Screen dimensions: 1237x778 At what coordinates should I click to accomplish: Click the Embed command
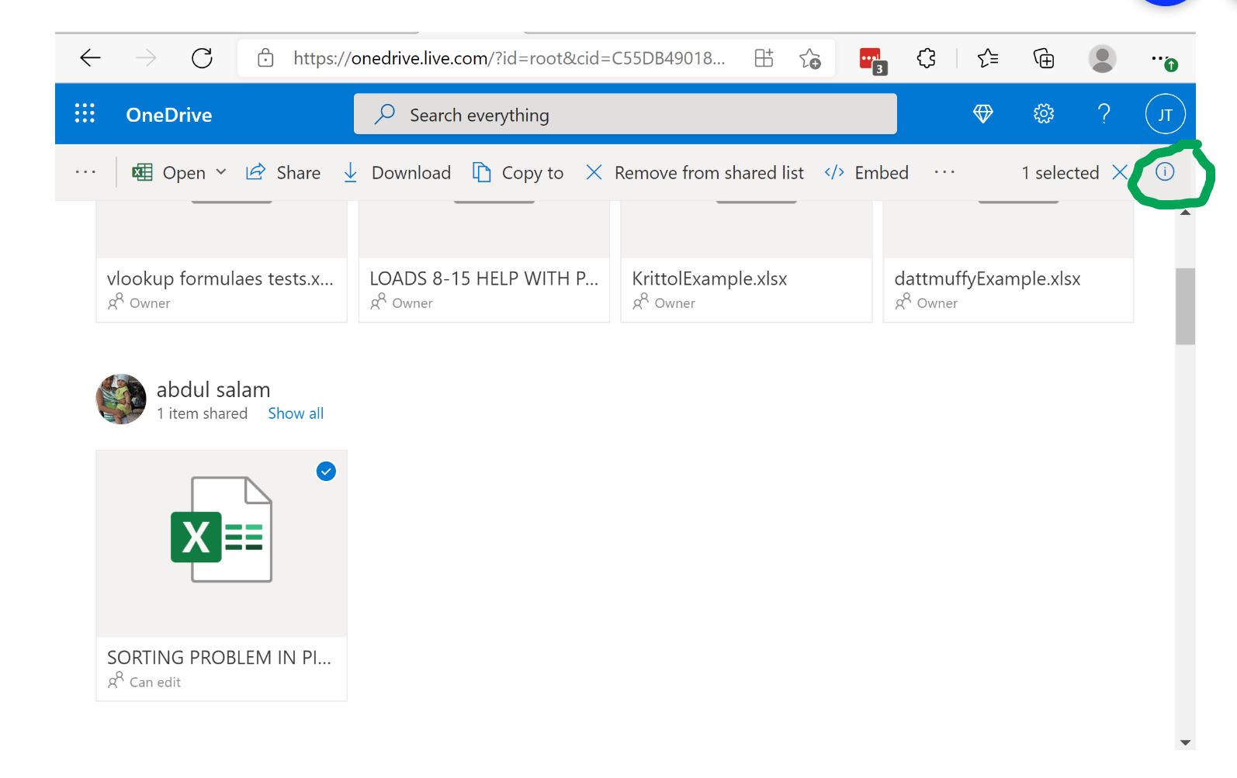pyautogui.click(x=866, y=172)
